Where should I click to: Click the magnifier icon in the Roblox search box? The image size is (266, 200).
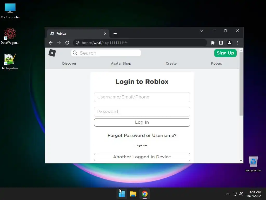click(75, 53)
